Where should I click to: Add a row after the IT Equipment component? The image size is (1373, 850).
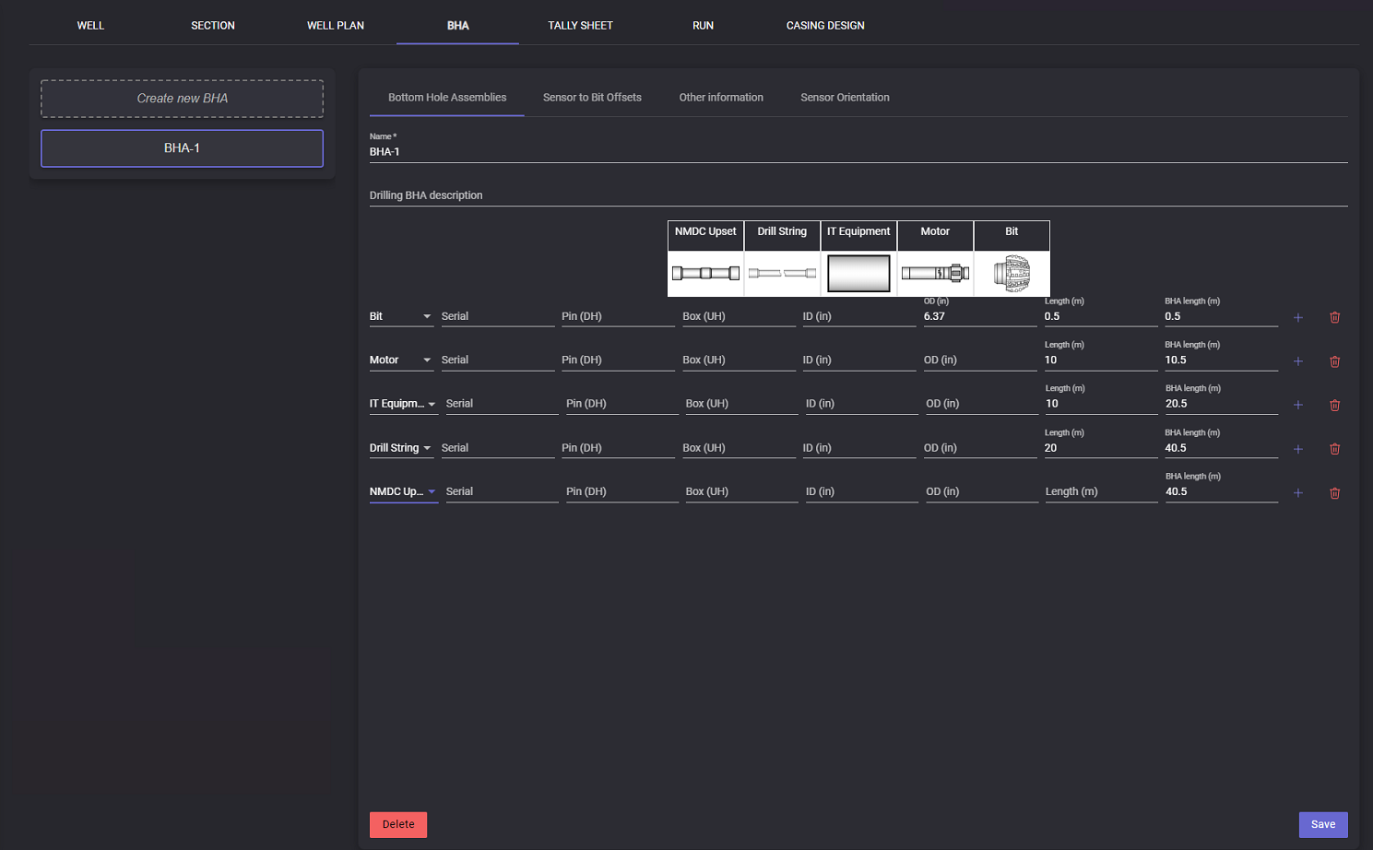[1297, 405]
